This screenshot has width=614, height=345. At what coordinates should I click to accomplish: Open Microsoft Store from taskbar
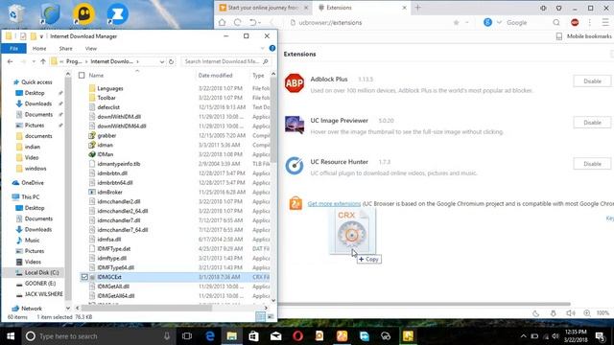[253, 336]
